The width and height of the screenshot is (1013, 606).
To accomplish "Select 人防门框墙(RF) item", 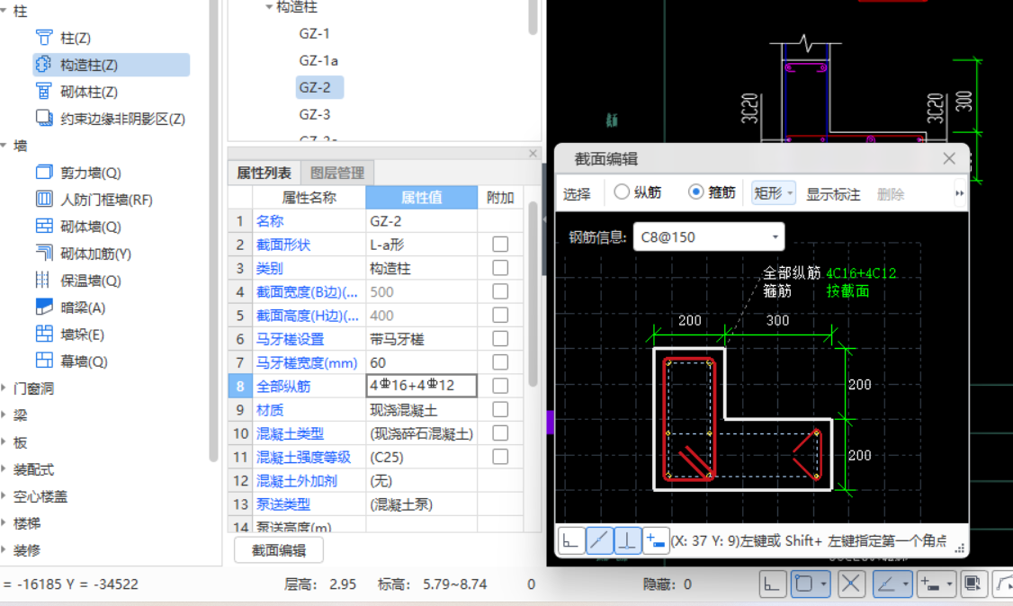I will click(94, 201).
